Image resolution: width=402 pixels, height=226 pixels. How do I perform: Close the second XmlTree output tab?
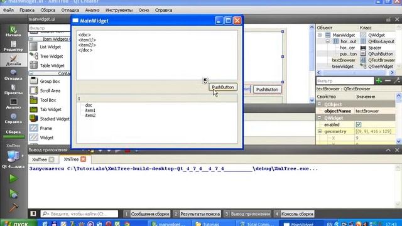[84, 159]
